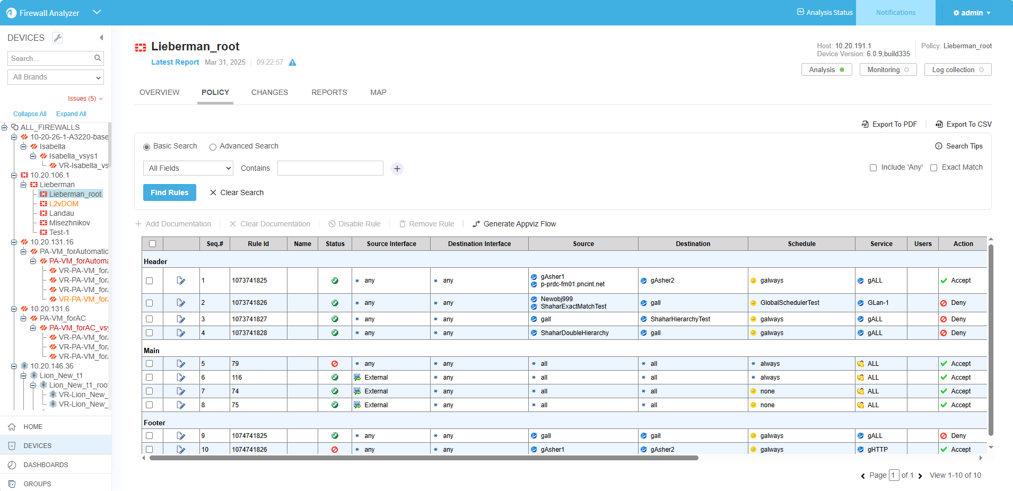Click the horizontal scrollbar under the rules table
The width and height of the screenshot is (1013, 491).
point(423,458)
